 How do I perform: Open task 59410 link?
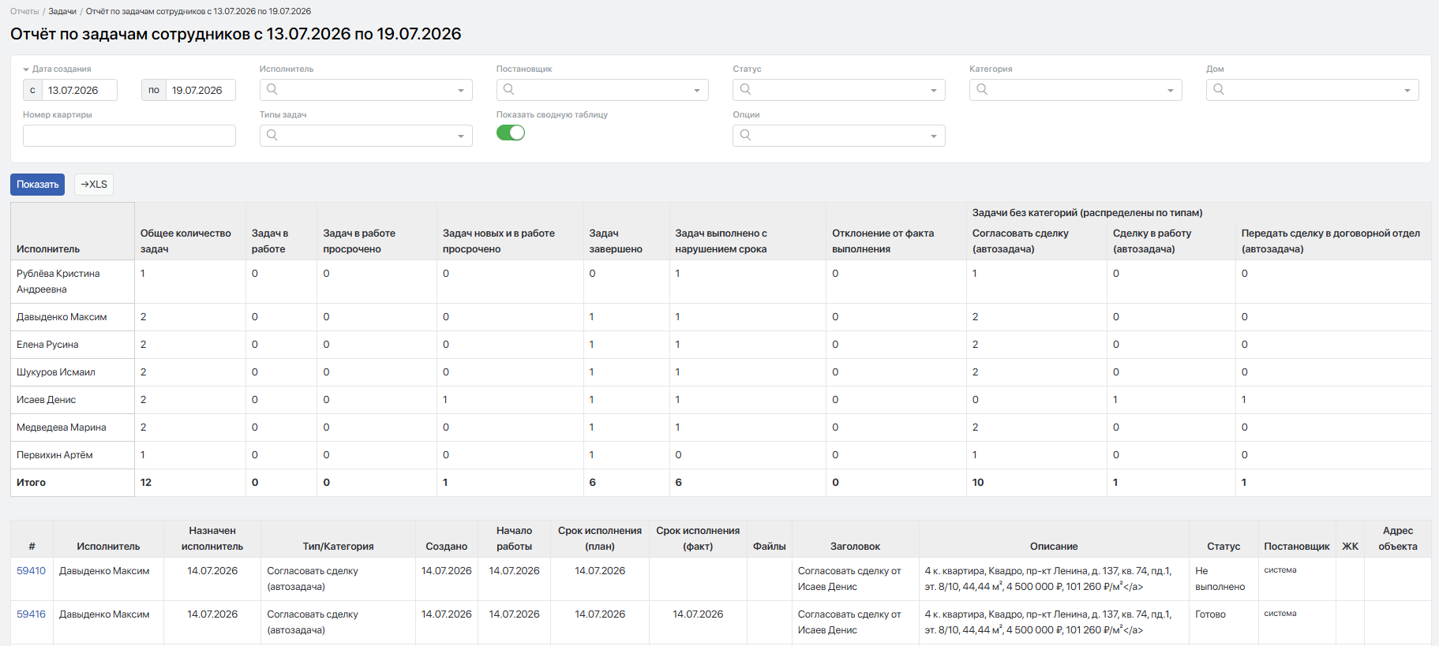pyautogui.click(x=32, y=571)
